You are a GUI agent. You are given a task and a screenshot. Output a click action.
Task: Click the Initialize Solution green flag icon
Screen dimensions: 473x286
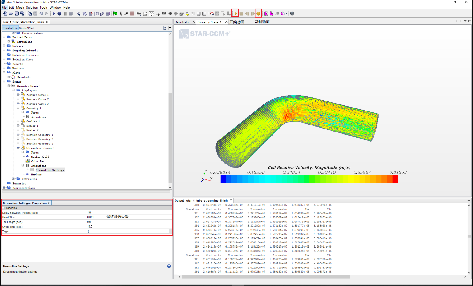tap(115, 13)
